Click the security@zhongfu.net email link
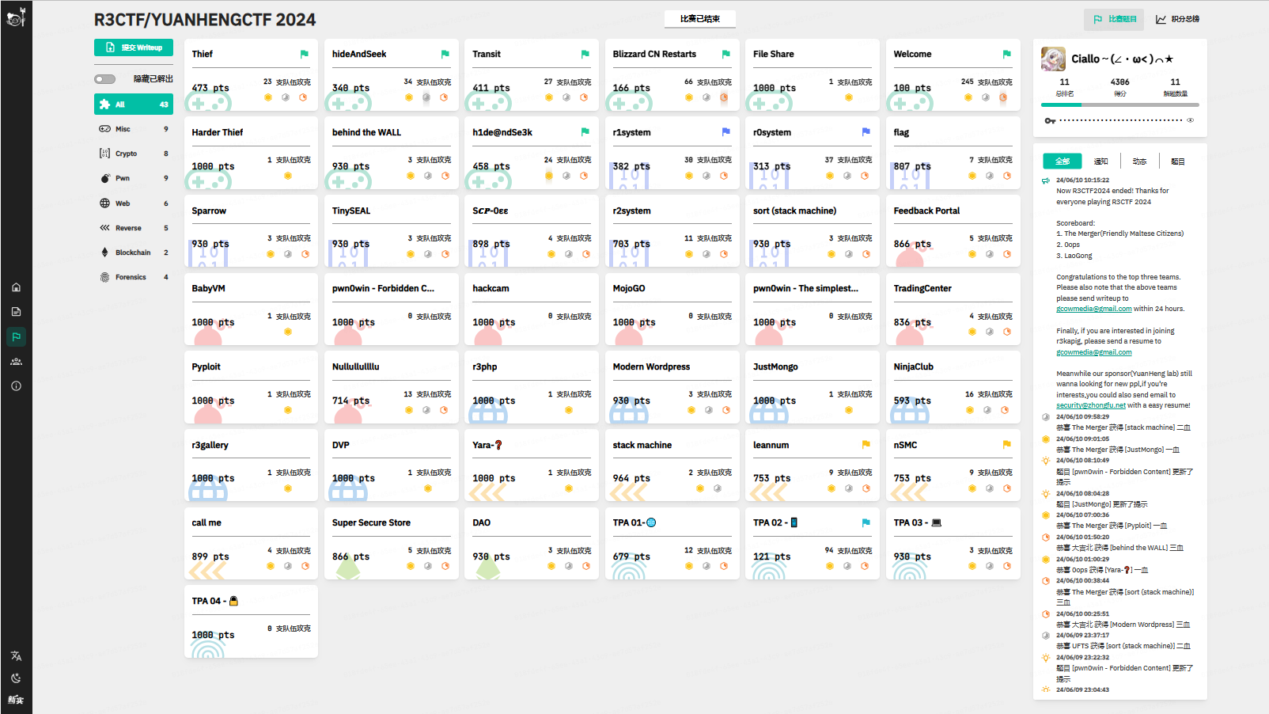The width and height of the screenshot is (1269, 714). [x=1090, y=405]
